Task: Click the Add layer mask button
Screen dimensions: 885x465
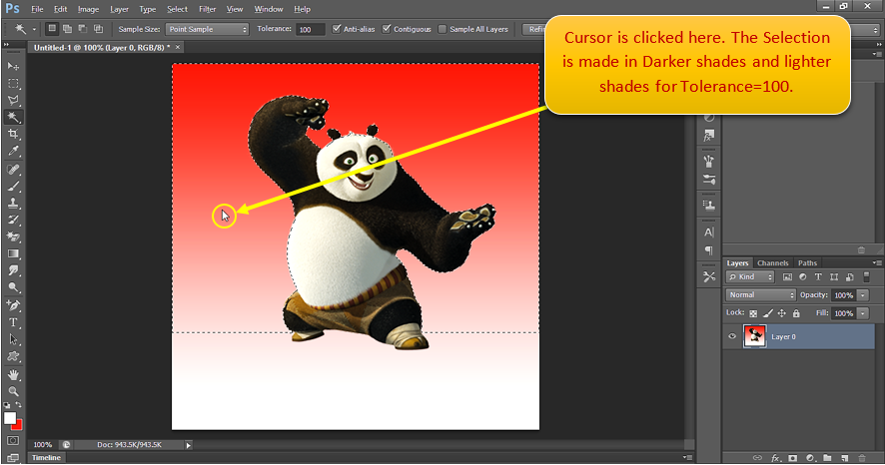Action: coord(792,458)
